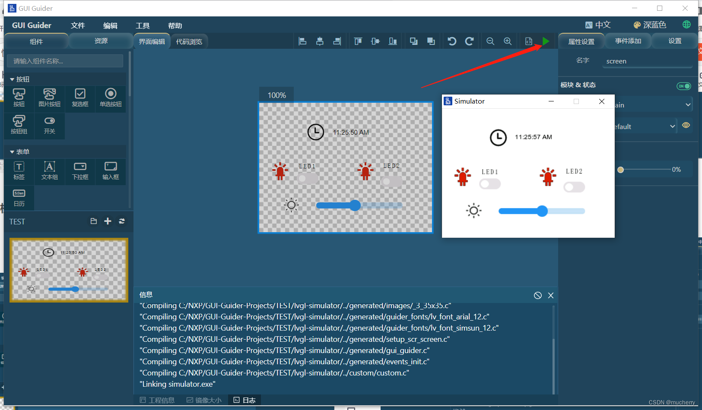This screenshot has width=702, height=410.
Task: Close the 信息 log panel
Action: tap(551, 295)
